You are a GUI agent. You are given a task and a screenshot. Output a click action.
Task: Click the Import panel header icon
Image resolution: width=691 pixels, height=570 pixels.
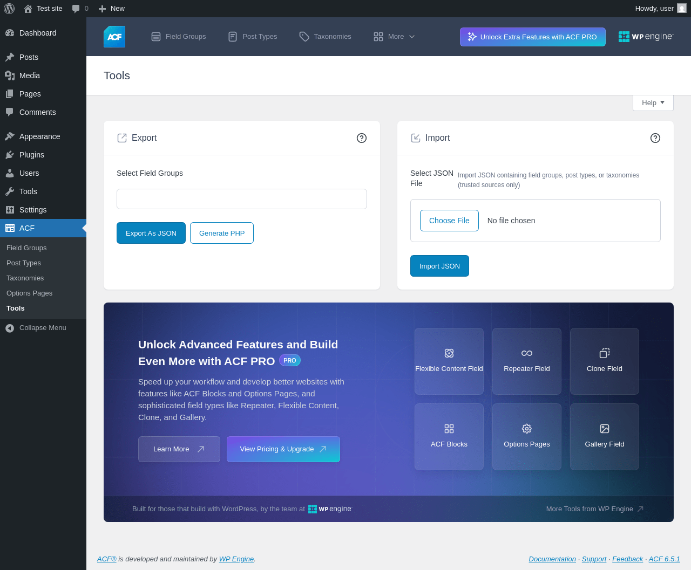416,138
